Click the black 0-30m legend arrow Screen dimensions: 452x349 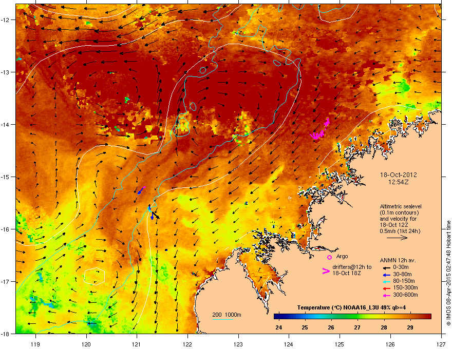[386, 267]
